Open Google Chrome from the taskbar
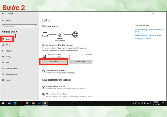 [x=33, y=103]
